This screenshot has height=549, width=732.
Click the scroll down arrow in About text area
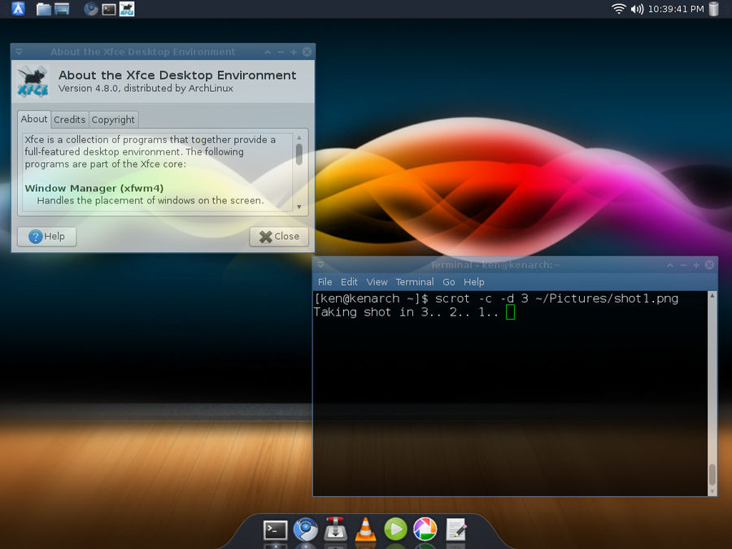click(x=299, y=207)
